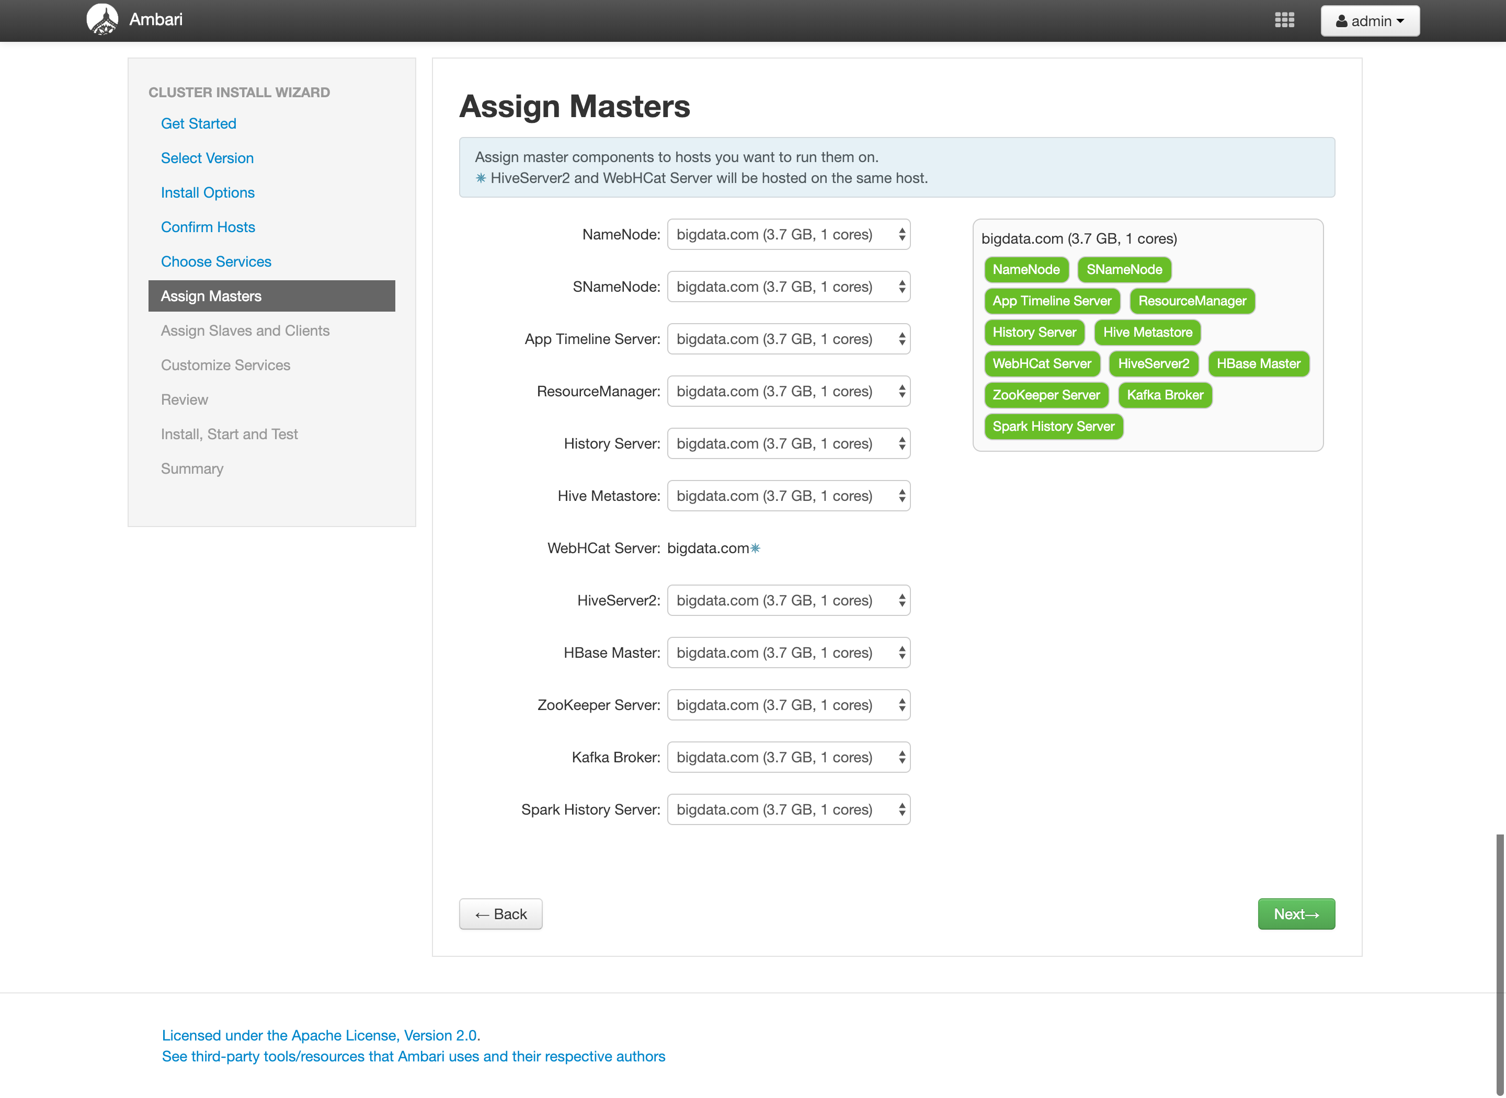The image size is (1506, 1098).
Task: Click the admin user icon
Action: click(1341, 20)
